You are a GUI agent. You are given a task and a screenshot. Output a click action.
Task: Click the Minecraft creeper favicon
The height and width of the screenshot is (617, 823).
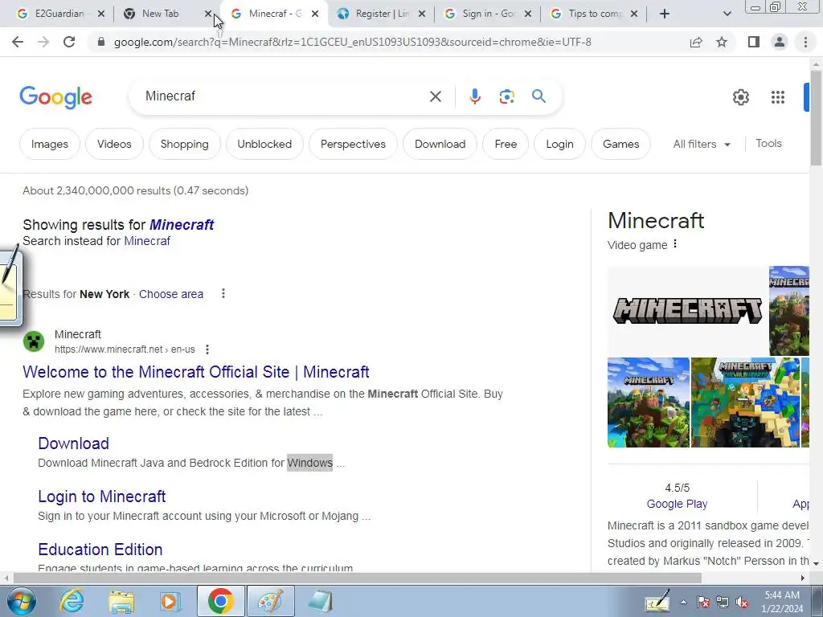click(x=34, y=342)
